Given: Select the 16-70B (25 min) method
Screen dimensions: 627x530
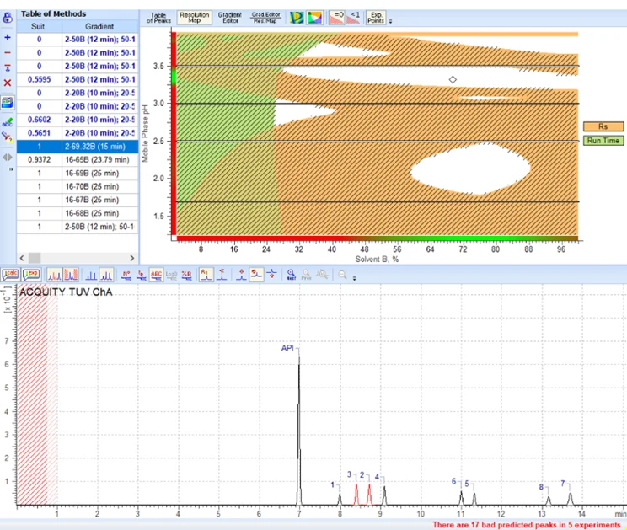Looking at the screenshot, I should 78,187.
